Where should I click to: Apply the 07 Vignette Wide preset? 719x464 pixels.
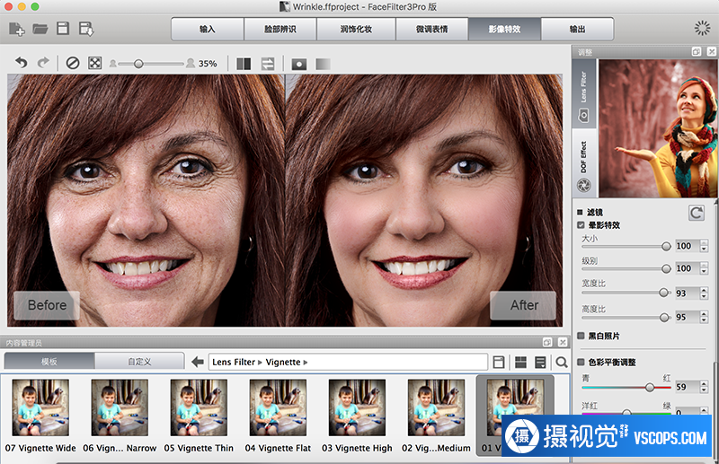[x=40, y=414]
